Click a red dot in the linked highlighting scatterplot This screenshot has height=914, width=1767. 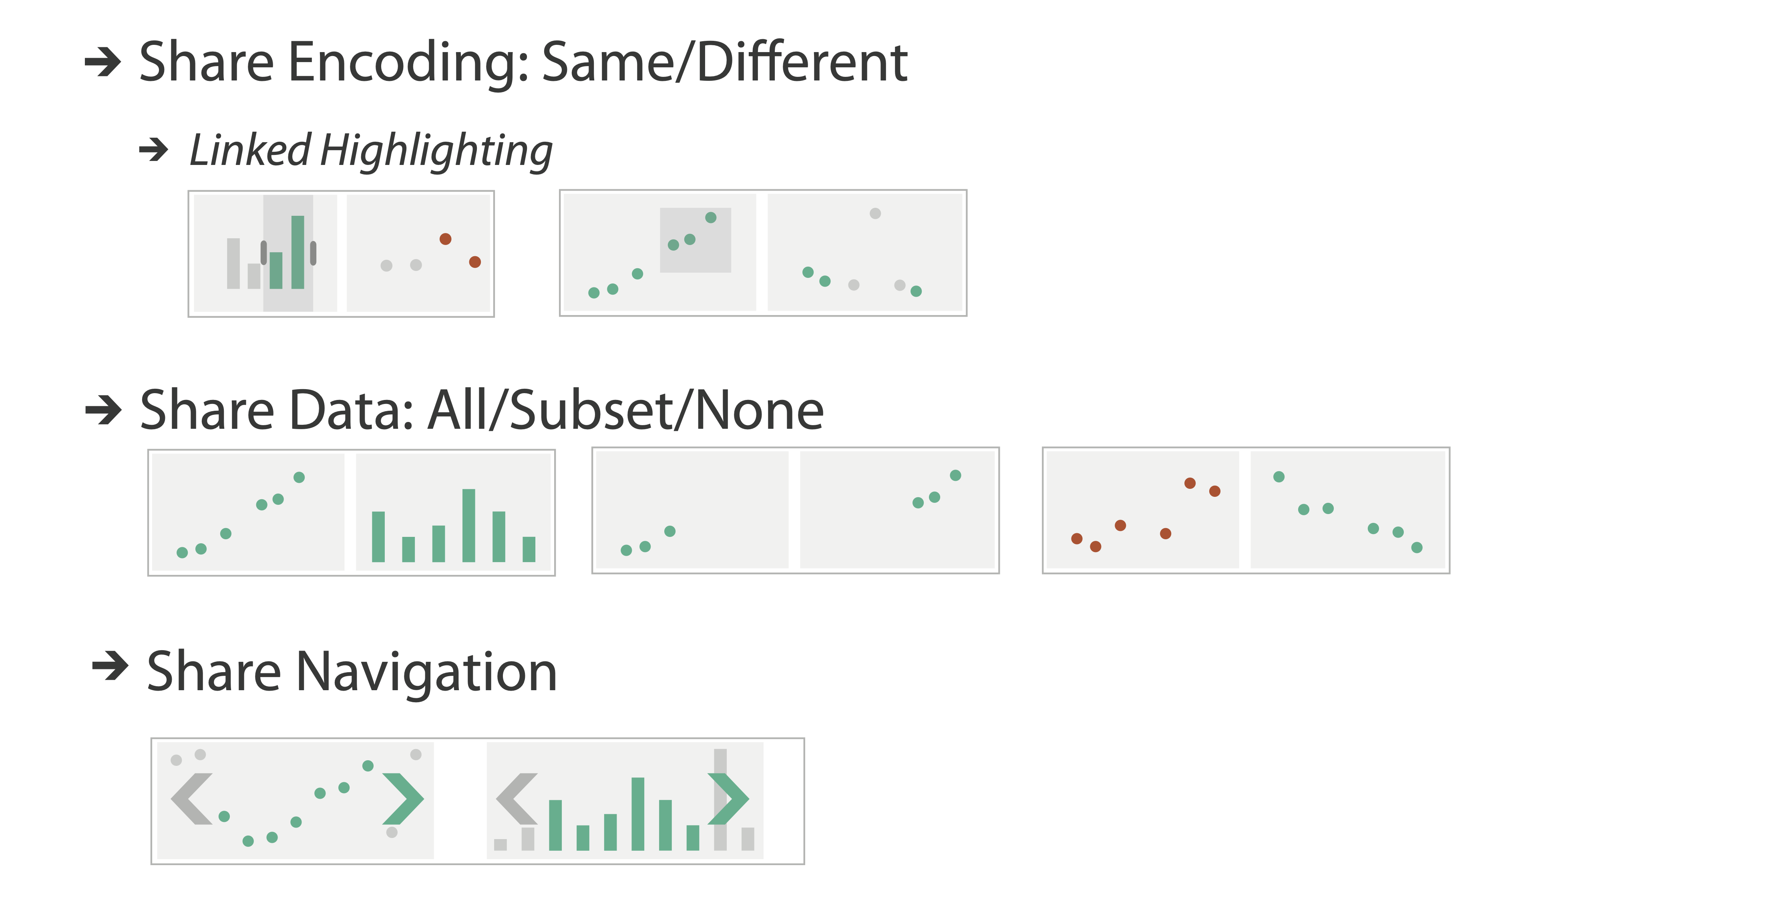445,239
